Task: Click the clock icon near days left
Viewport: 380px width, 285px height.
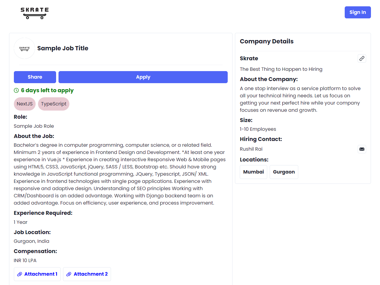Action: [x=16, y=90]
